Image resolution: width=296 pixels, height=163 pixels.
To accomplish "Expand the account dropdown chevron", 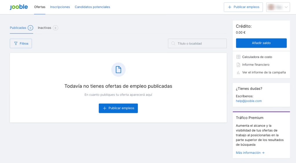I will tap(286, 7).
